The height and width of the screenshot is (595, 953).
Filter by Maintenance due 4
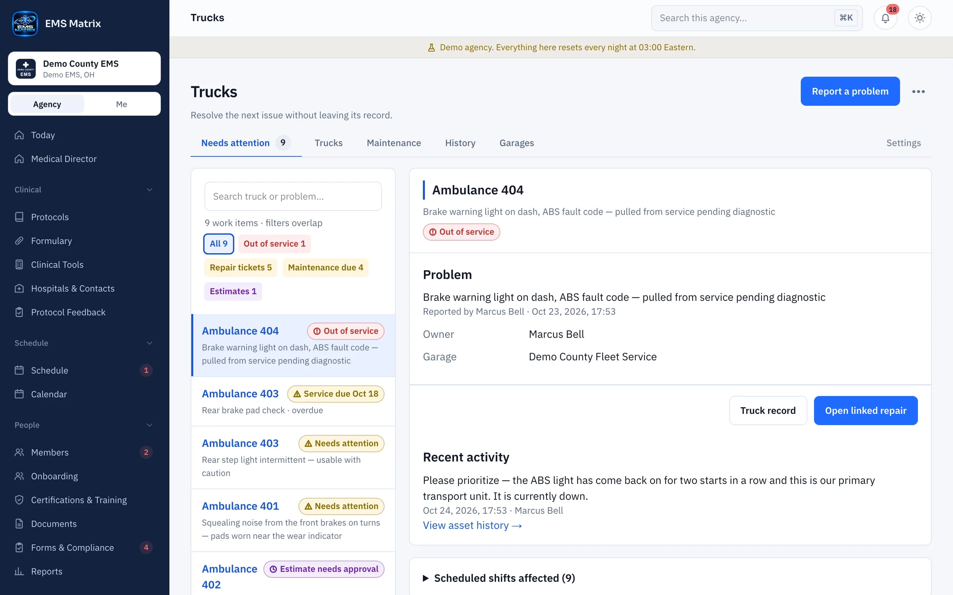click(x=325, y=268)
